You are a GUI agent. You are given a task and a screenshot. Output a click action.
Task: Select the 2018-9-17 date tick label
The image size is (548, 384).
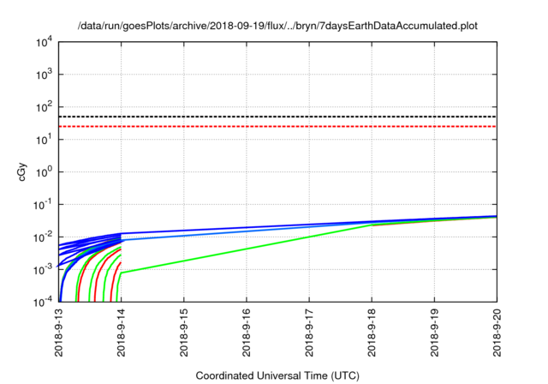[x=309, y=333]
